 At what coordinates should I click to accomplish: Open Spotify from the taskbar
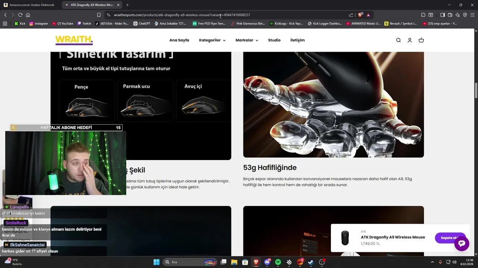(278, 262)
